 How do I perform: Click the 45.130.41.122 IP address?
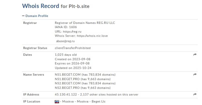coord(66,95)
